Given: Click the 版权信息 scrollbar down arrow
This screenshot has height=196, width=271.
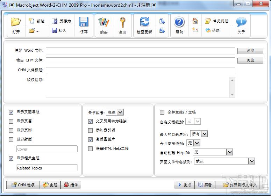Looking at the screenshot, I should click(x=232, y=95).
